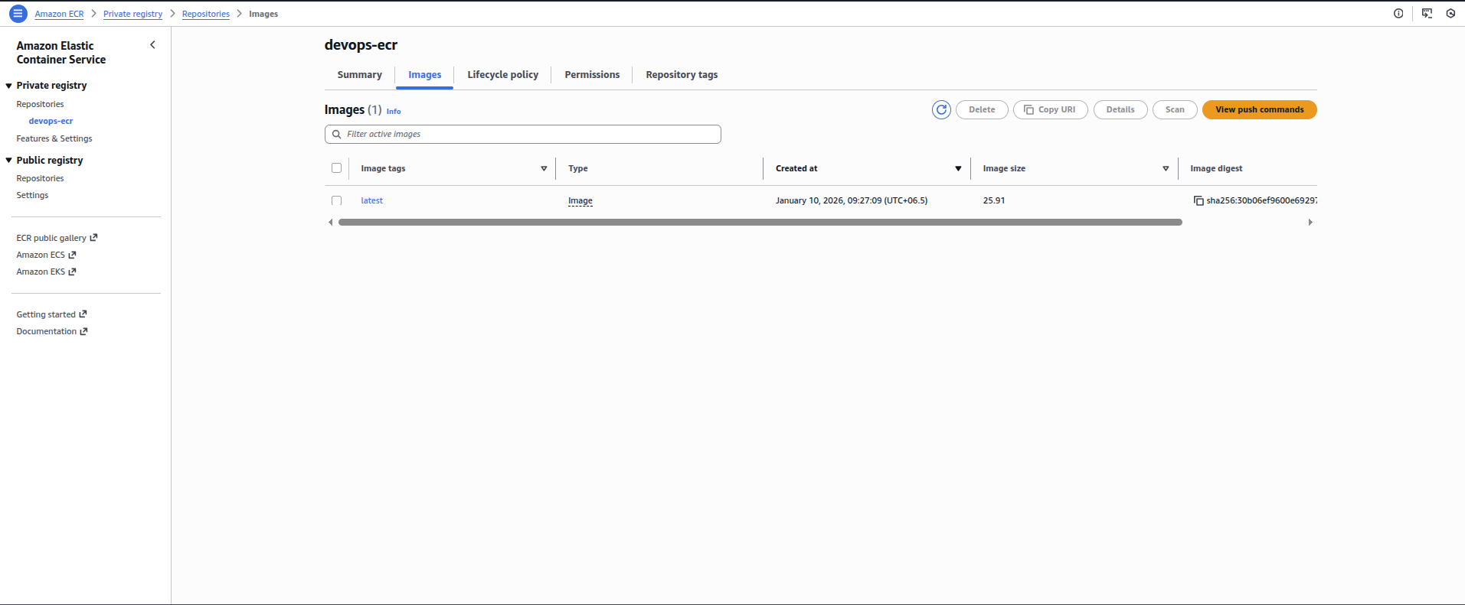Focus the Filter active images field
1465x605 pixels.
point(522,135)
